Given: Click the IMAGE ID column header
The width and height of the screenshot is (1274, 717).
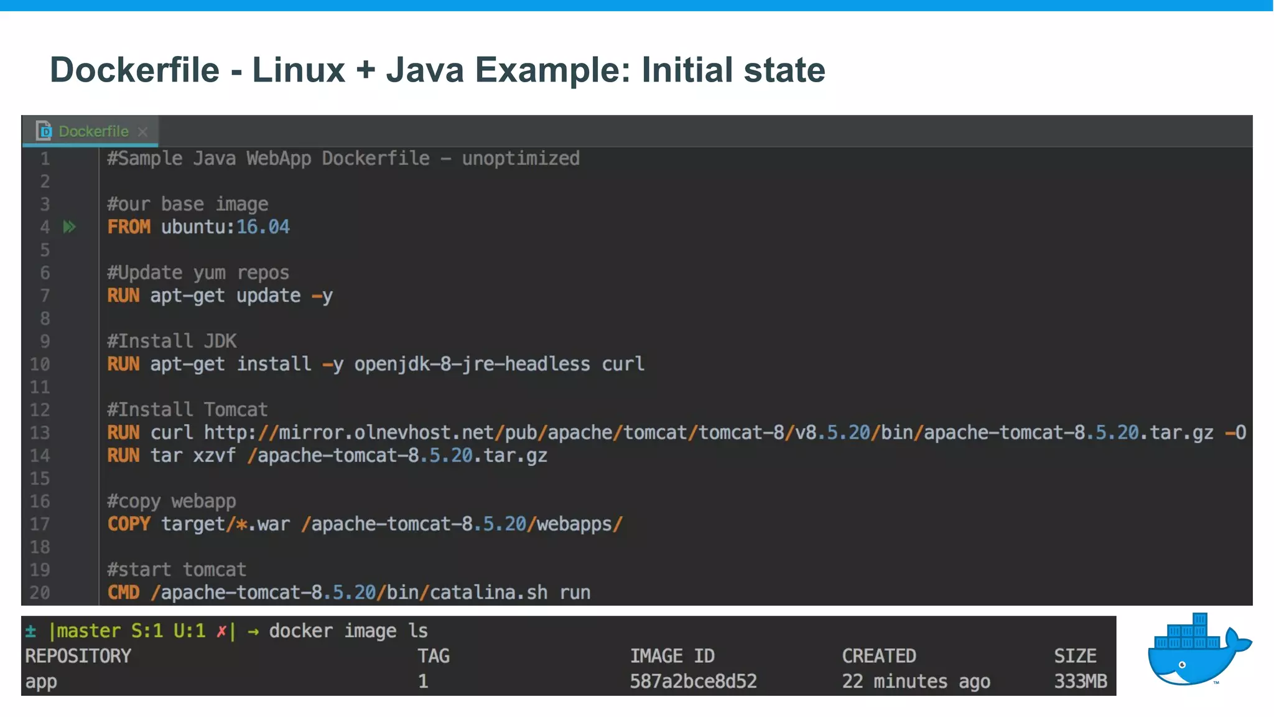Looking at the screenshot, I should click(672, 656).
